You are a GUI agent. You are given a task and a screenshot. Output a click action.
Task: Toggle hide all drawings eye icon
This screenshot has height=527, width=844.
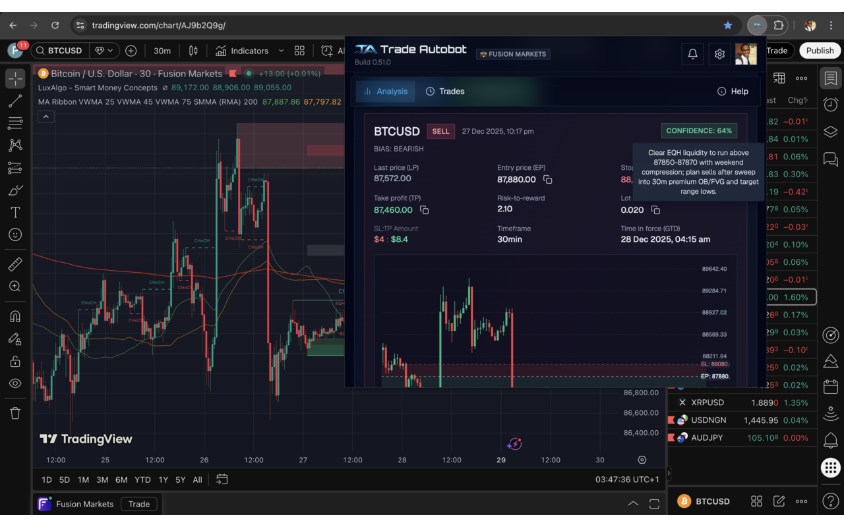click(x=15, y=383)
